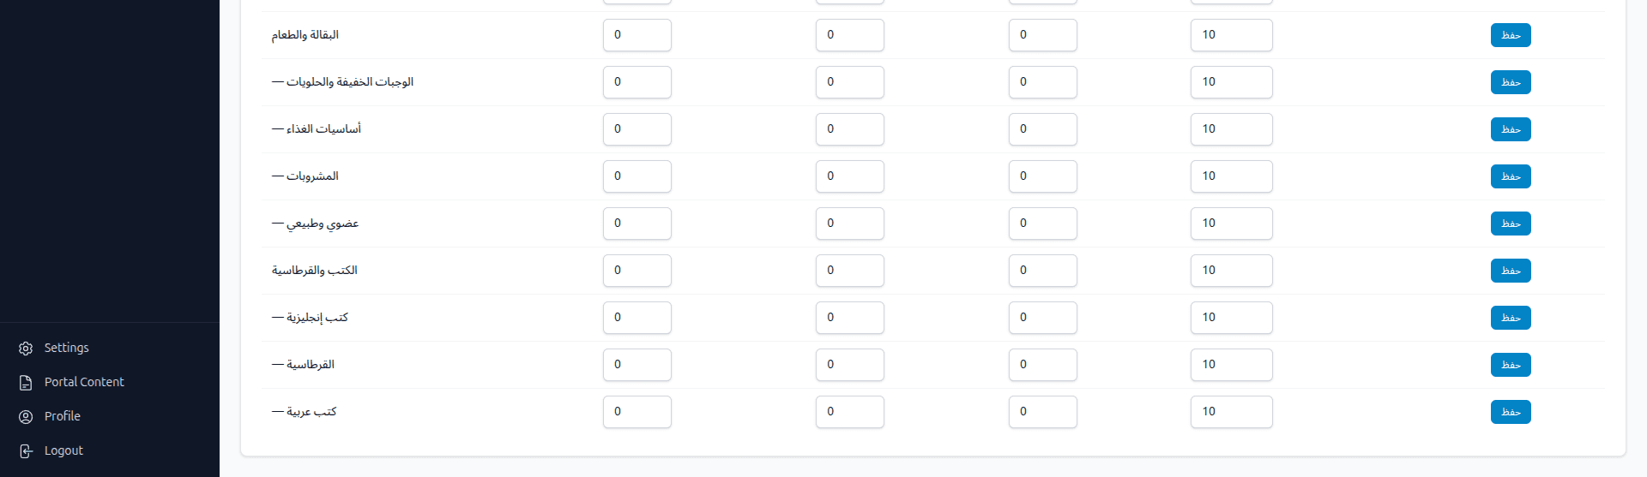1647x477 pixels.
Task: Click حفظ for الوجبات الخفيفة والحلويات row
Action: coord(1511,82)
